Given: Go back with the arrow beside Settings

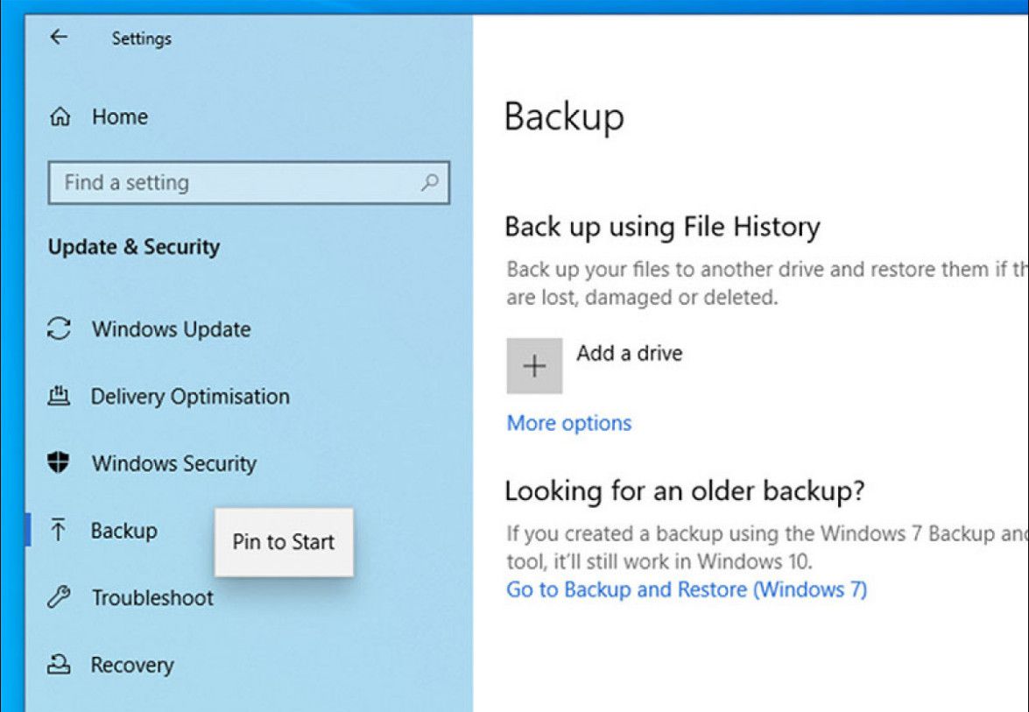Looking at the screenshot, I should pos(59,38).
